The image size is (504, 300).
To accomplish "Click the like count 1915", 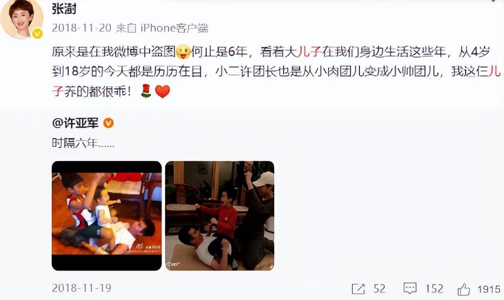I will pos(489,289).
